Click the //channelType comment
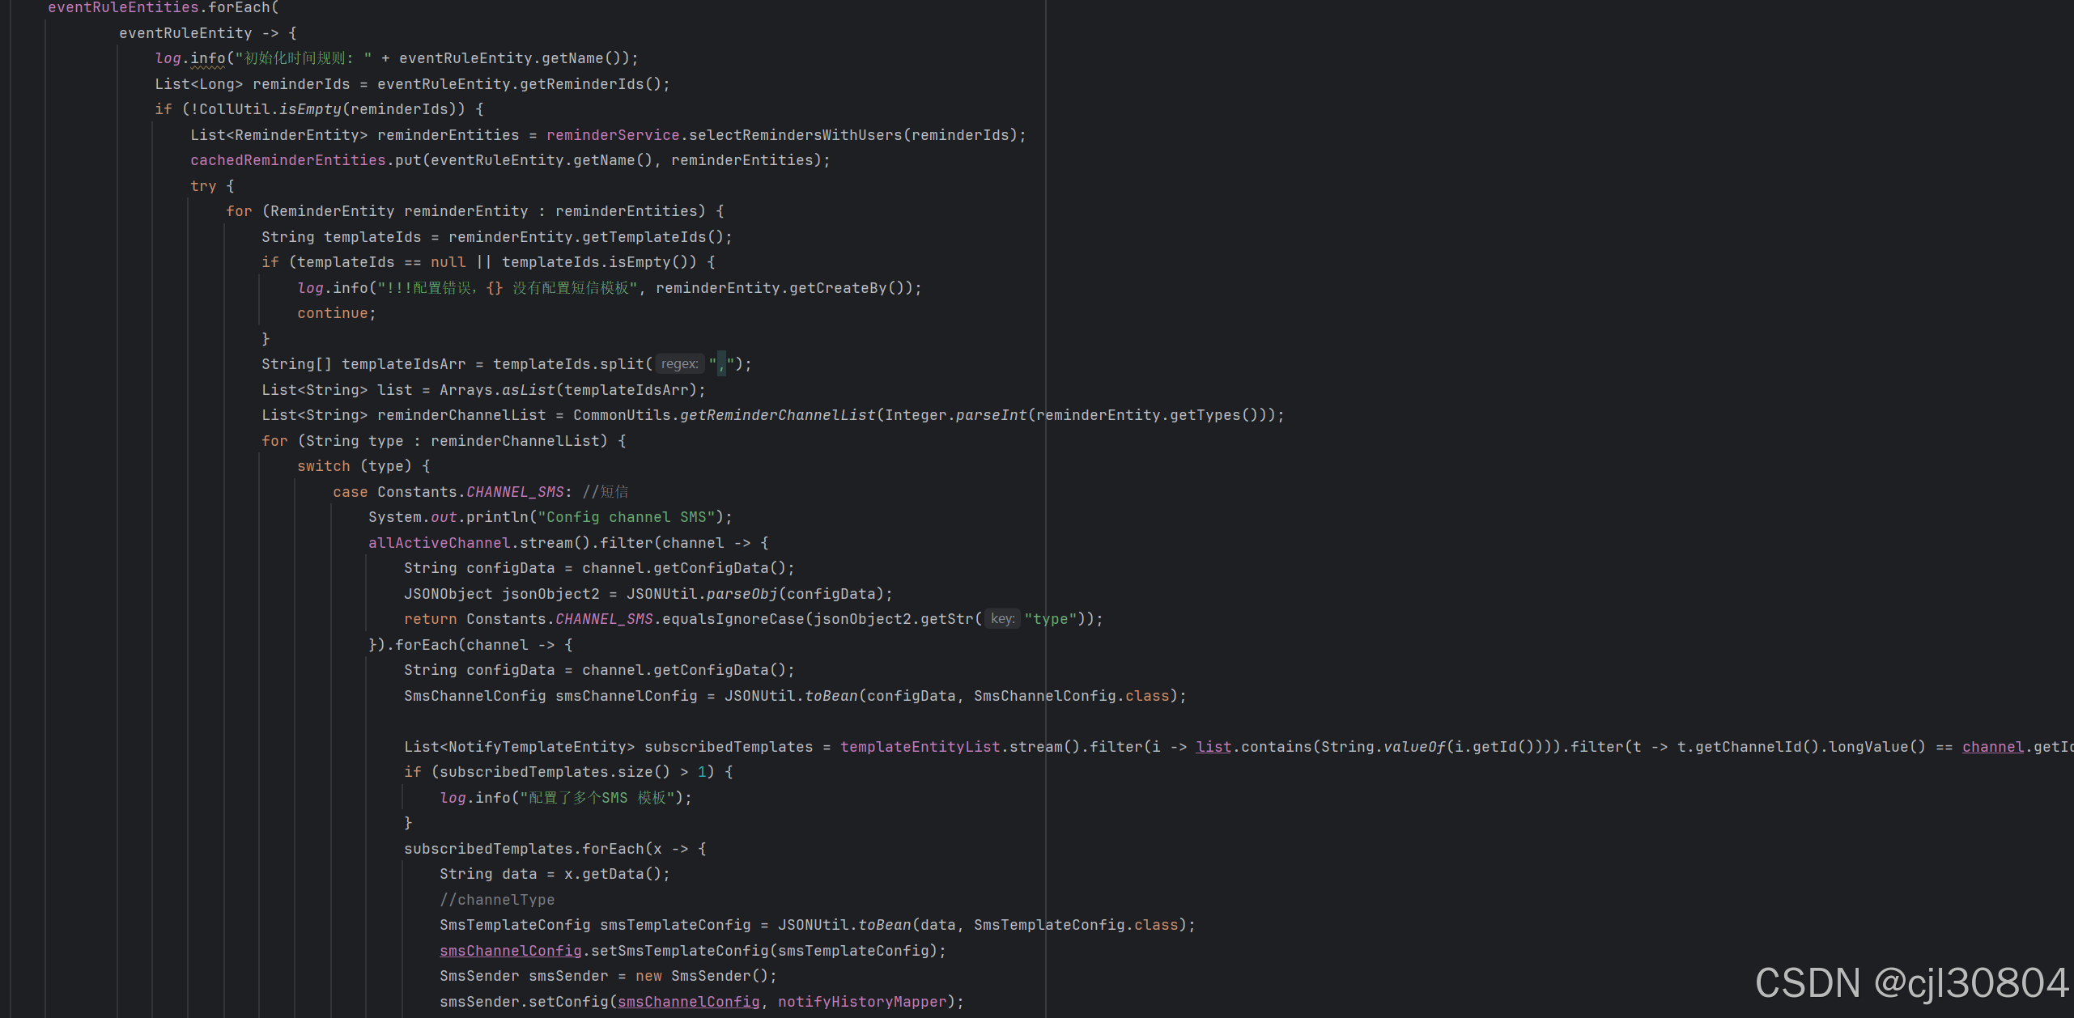This screenshot has height=1018, width=2074. (x=497, y=900)
